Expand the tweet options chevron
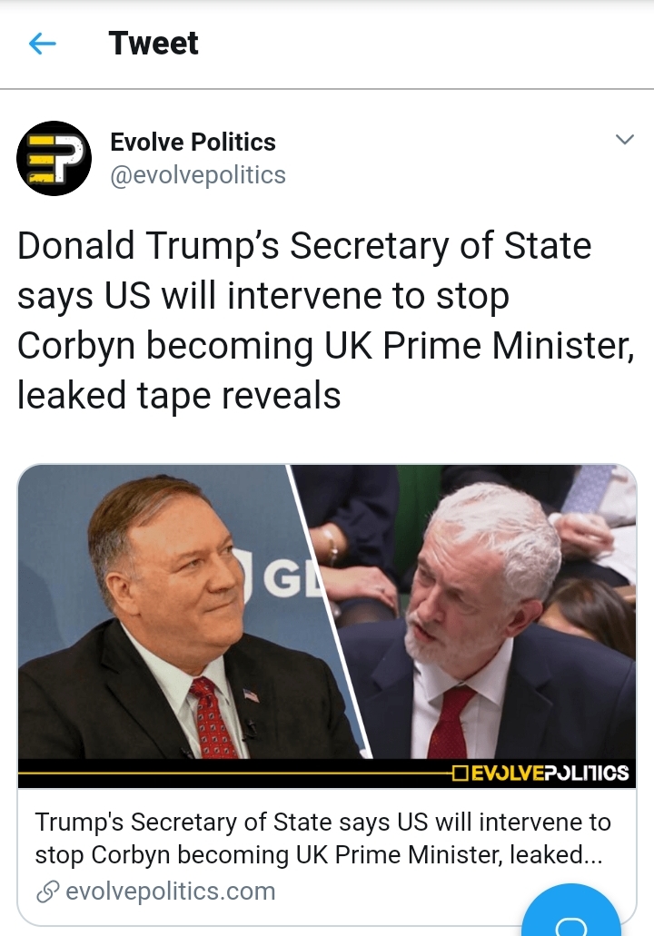The width and height of the screenshot is (654, 936). click(x=624, y=140)
